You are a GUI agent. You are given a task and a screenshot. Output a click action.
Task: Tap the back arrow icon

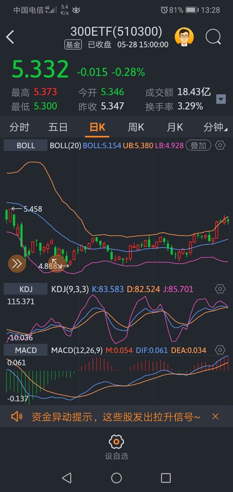[x=10, y=37]
